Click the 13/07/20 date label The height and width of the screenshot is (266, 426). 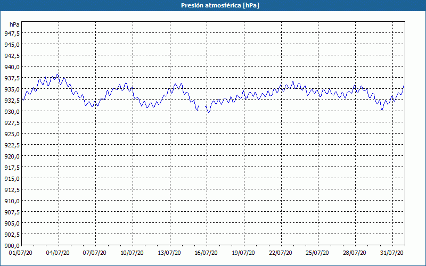pyautogui.click(x=169, y=253)
